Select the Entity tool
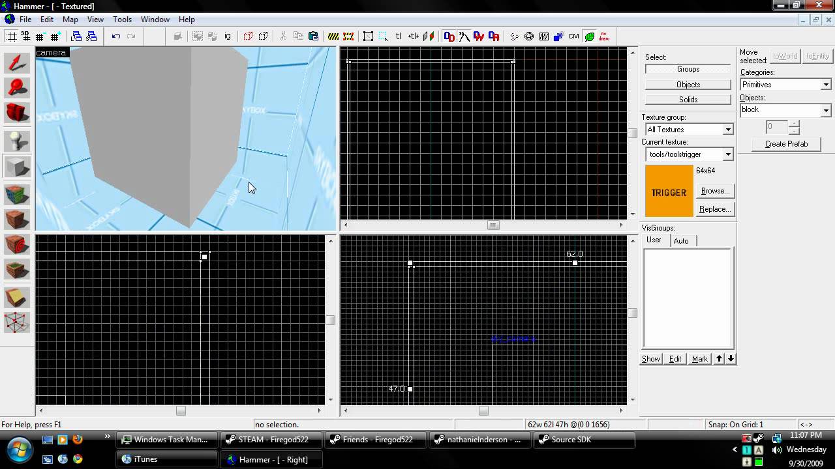835x469 pixels. 18,141
